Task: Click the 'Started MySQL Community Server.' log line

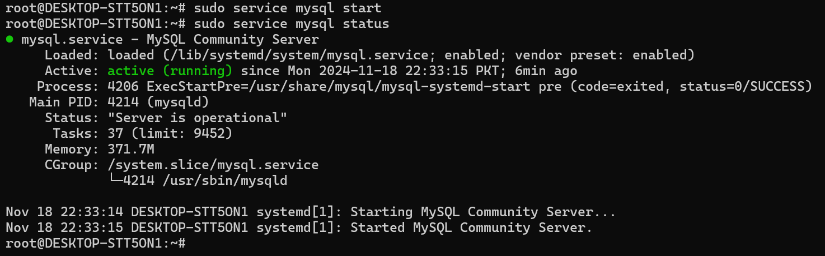Action: coord(471,228)
